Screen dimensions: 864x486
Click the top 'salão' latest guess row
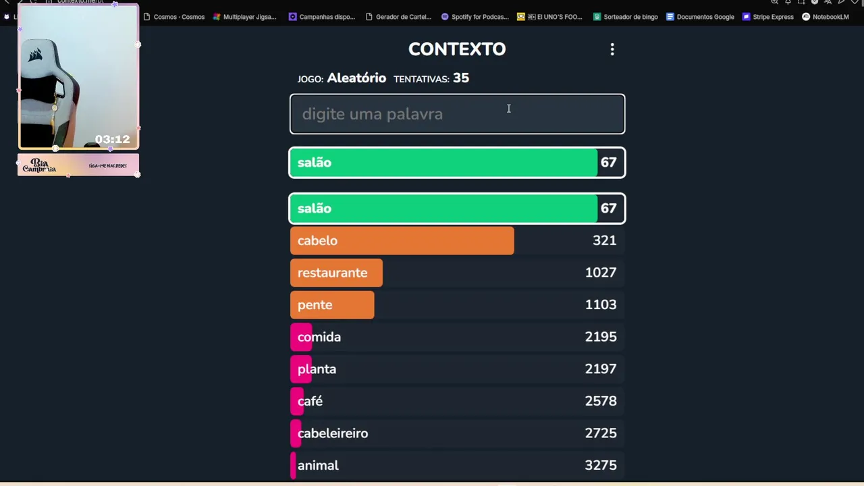coord(457,163)
